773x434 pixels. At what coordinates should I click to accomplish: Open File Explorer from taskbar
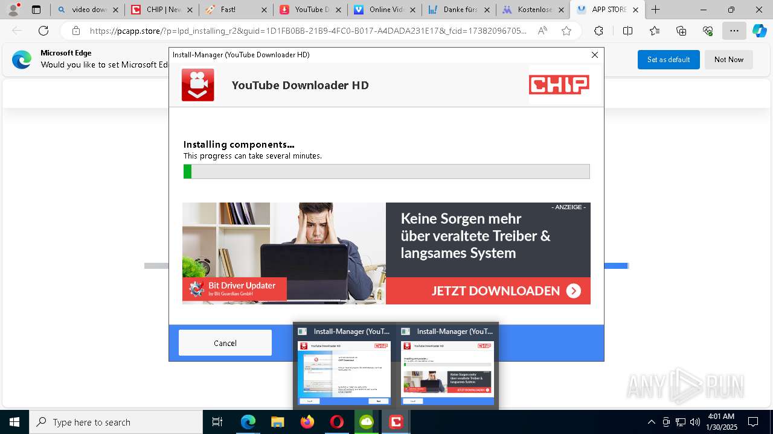pos(278,422)
